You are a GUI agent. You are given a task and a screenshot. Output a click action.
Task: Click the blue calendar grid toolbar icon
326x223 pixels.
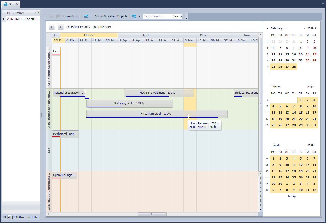[134, 16]
